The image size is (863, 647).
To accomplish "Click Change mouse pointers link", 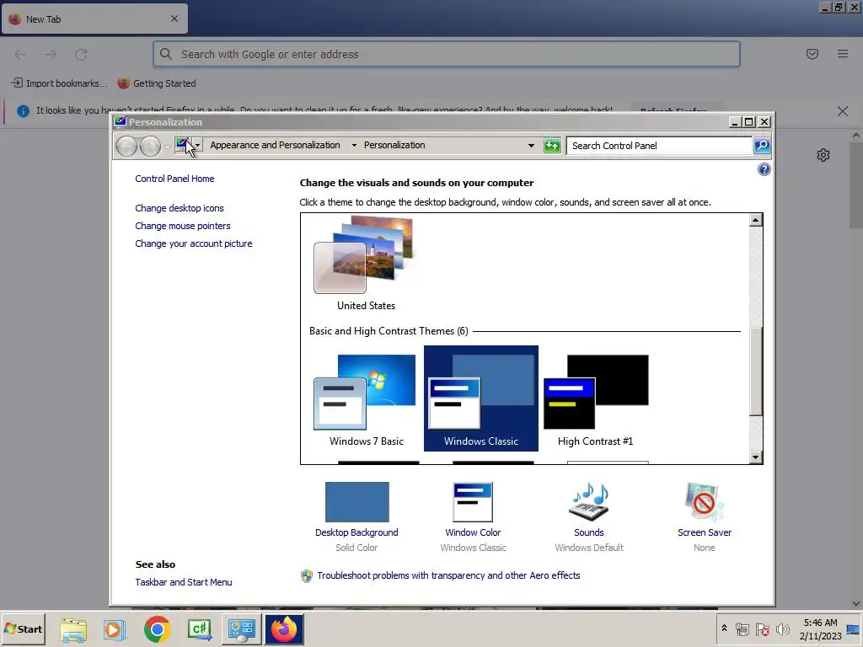I will (x=183, y=226).
